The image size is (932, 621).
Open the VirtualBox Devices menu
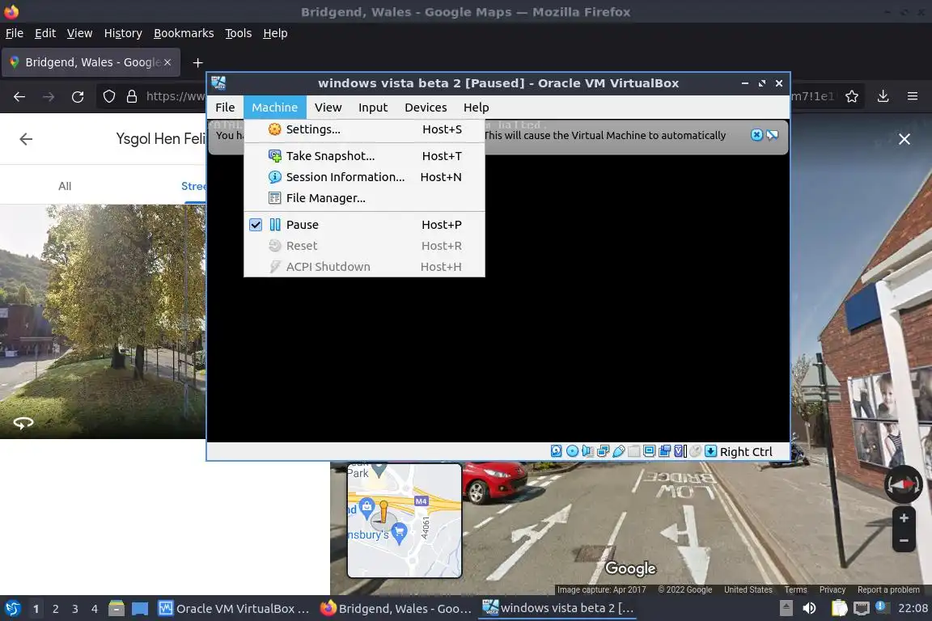click(x=426, y=108)
